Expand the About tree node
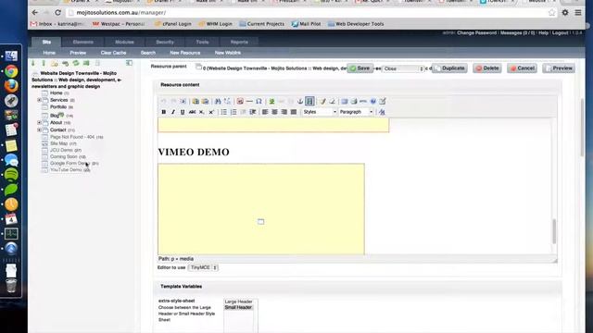593x333 pixels. tap(39, 123)
